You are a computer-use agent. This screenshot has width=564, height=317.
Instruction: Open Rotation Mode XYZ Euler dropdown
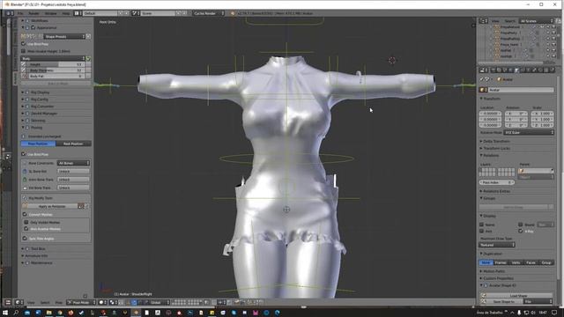529,133
